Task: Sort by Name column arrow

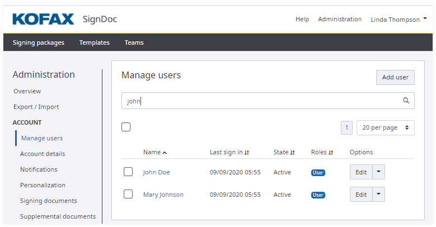Action: click(x=165, y=153)
